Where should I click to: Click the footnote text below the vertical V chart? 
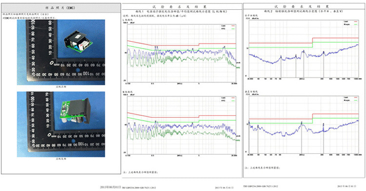[262, 168]
